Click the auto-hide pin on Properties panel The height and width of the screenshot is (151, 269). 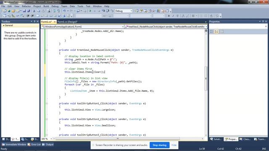[x=263, y=21]
